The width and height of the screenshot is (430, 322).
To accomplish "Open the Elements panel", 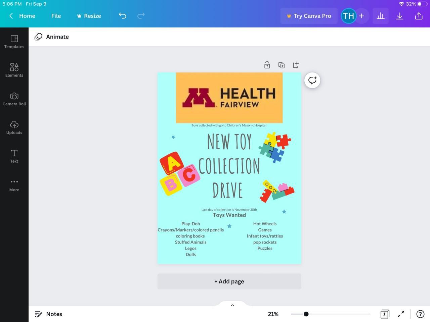I will point(14,70).
